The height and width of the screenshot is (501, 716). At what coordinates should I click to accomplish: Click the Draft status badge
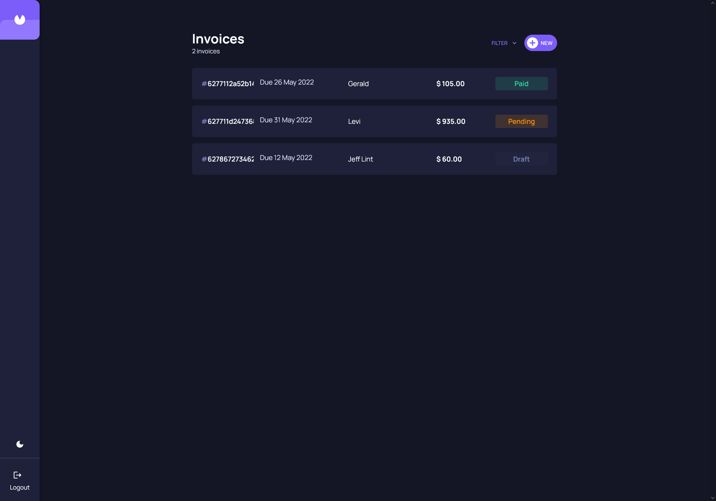click(x=521, y=159)
